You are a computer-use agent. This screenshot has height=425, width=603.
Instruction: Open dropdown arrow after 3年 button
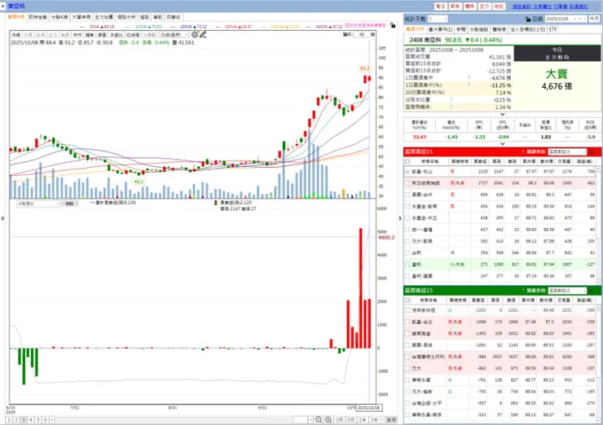[x=381, y=419]
